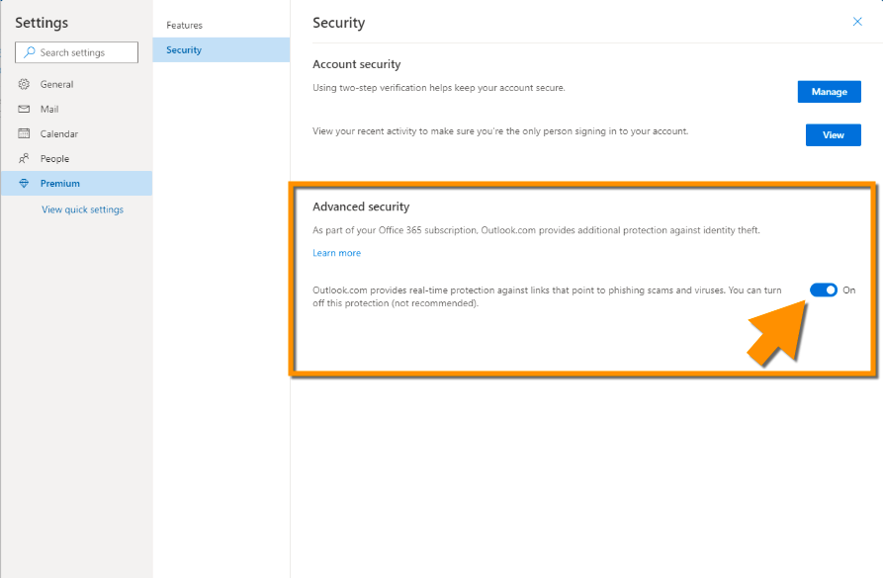
Task: Disable the real-time link protection toggle
Action: 823,289
